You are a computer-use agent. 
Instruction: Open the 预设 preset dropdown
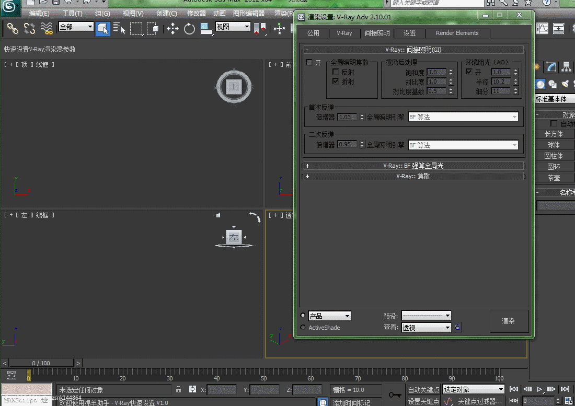click(426, 316)
